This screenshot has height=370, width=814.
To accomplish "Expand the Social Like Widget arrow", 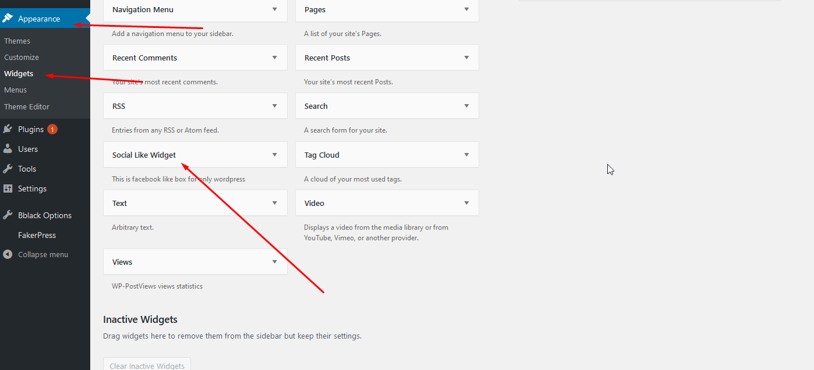I will coord(275,155).
